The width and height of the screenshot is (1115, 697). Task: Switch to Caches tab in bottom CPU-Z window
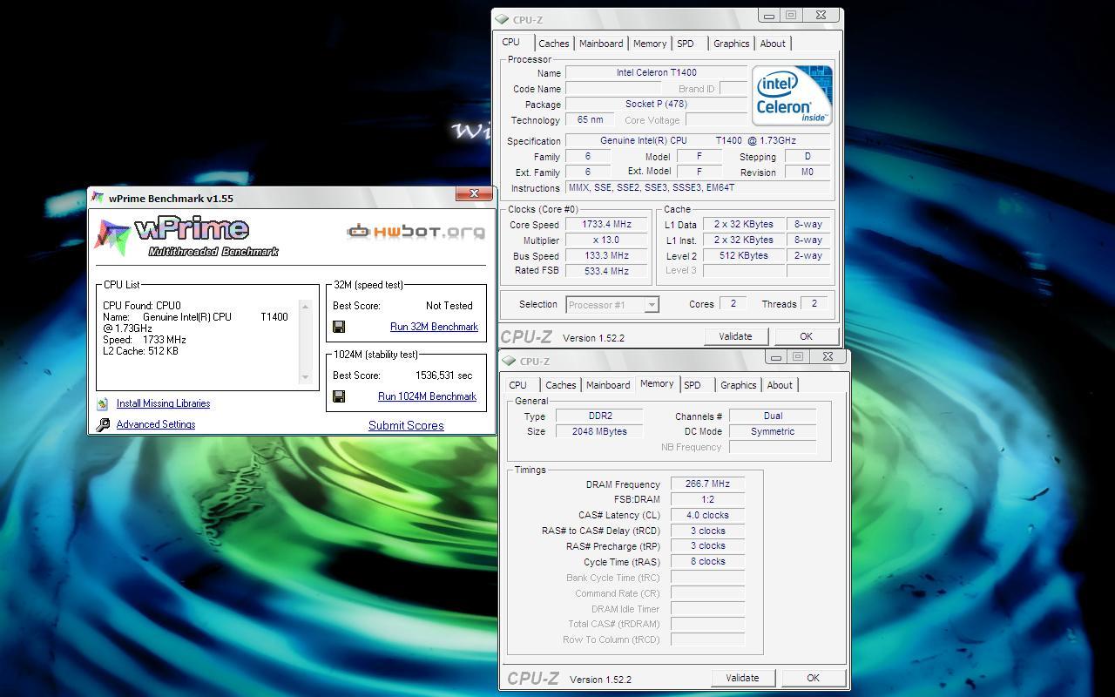point(560,385)
